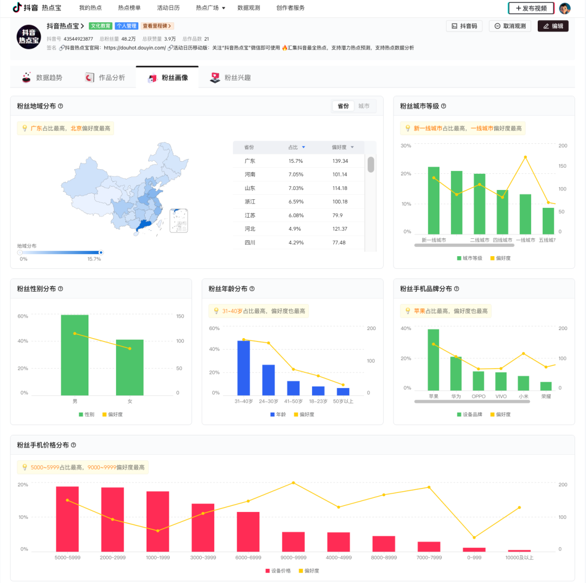Click phone brand chart horizontal scrollbar
This screenshot has width=586, height=583.
click(472, 402)
